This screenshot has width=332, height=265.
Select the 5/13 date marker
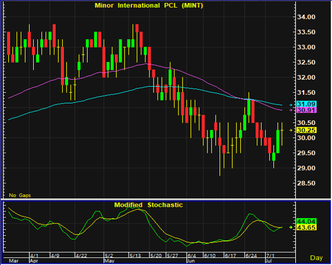135,255
